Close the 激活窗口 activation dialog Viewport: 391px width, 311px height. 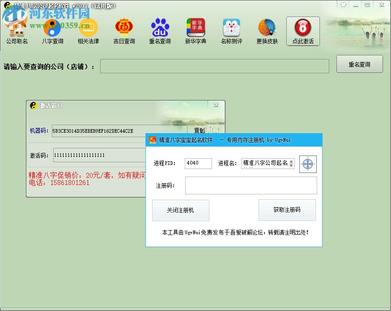coord(216,104)
